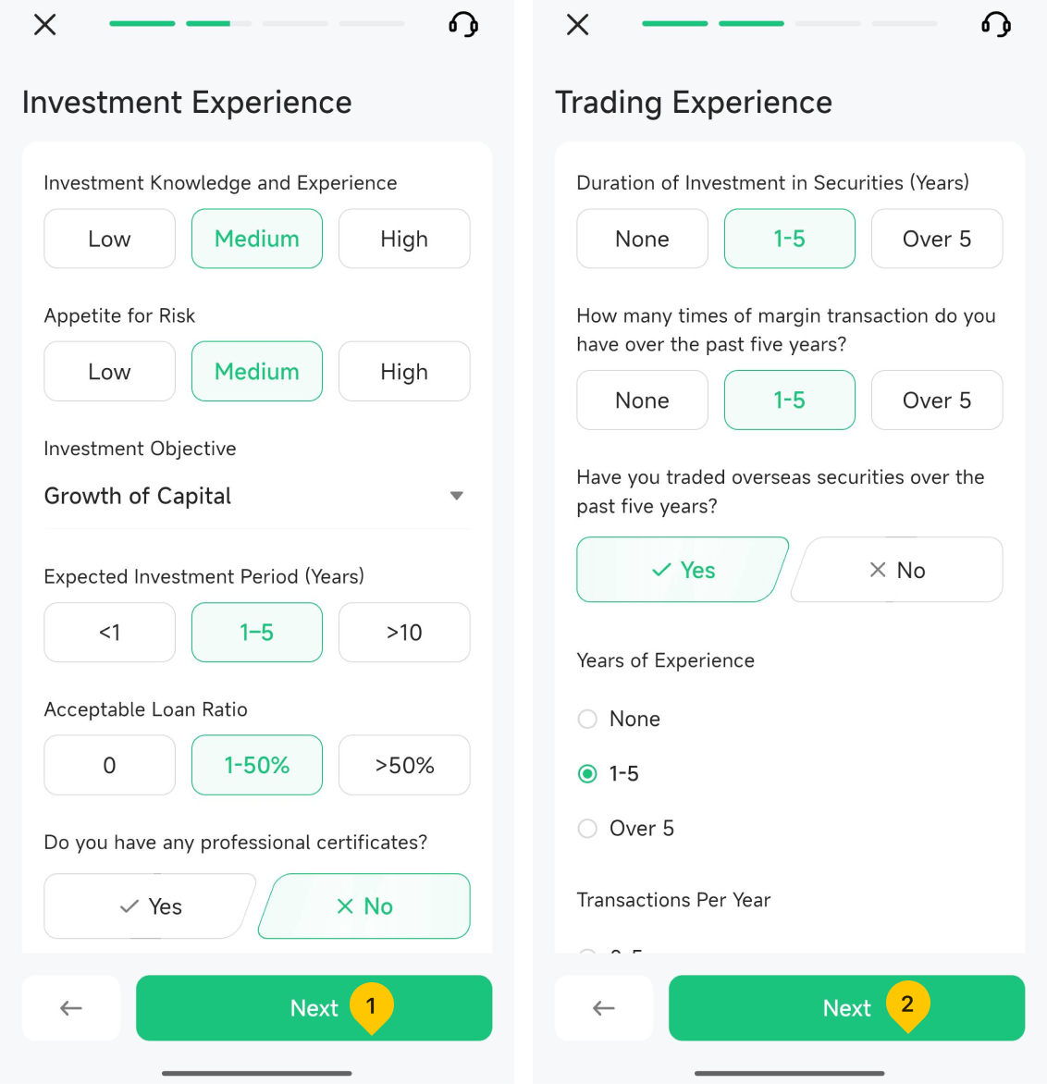Open customer support headset on Trading Experience
This screenshot has height=1084, width=1047.
coord(996,25)
